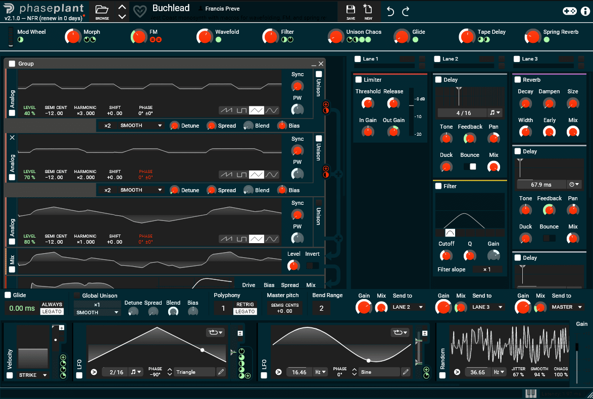Open the preset browser folder icon

[x=102, y=9]
